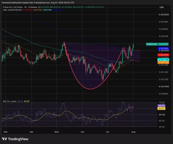173x144 pixels.
Task: Click the blue 0.002060 EMA price tag
Action: coord(163,48)
